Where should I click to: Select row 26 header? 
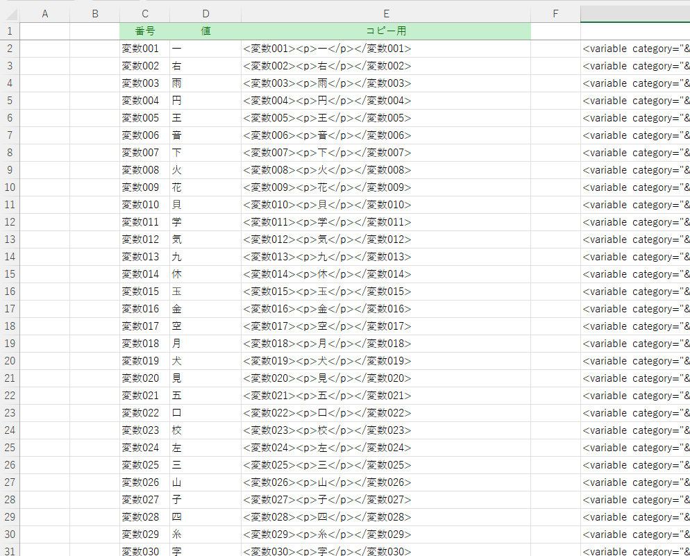[x=10, y=465]
